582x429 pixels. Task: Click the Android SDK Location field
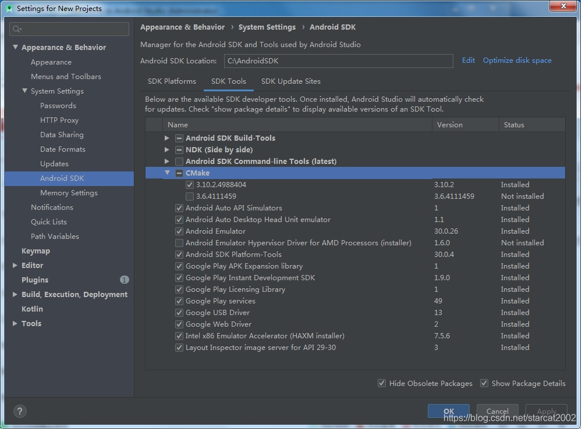click(x=339, y=61)
